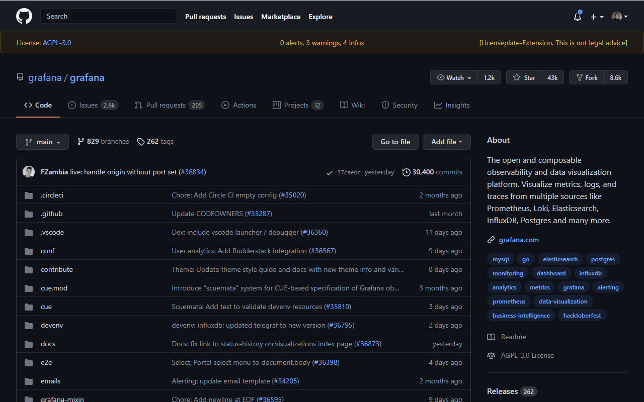Open the plus create-new dropdown
Image resolution: width=644 pixels, height=402 pixels.
click(x=597, y=17)
